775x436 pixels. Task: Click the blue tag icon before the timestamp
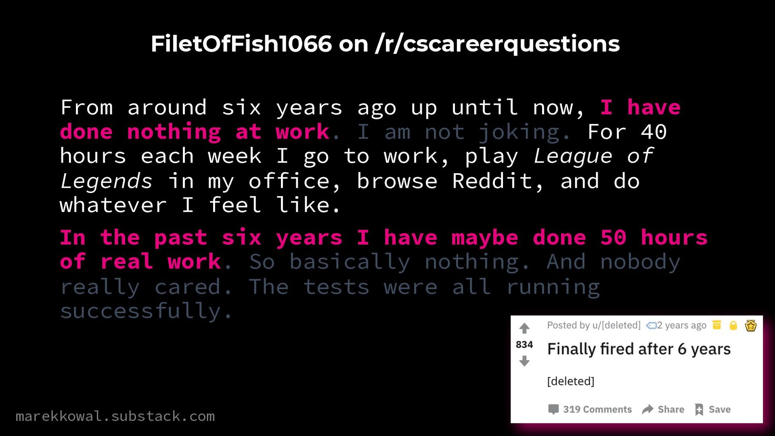[651, 325]
